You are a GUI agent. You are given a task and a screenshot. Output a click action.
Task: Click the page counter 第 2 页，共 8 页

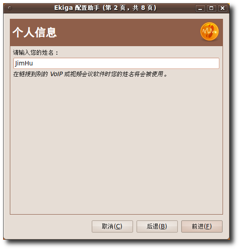tap(129, 8)
